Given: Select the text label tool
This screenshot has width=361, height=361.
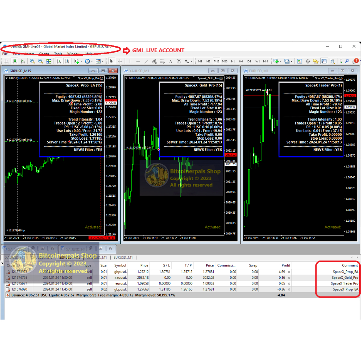Looking at the screenshot, I should (179, 61).
